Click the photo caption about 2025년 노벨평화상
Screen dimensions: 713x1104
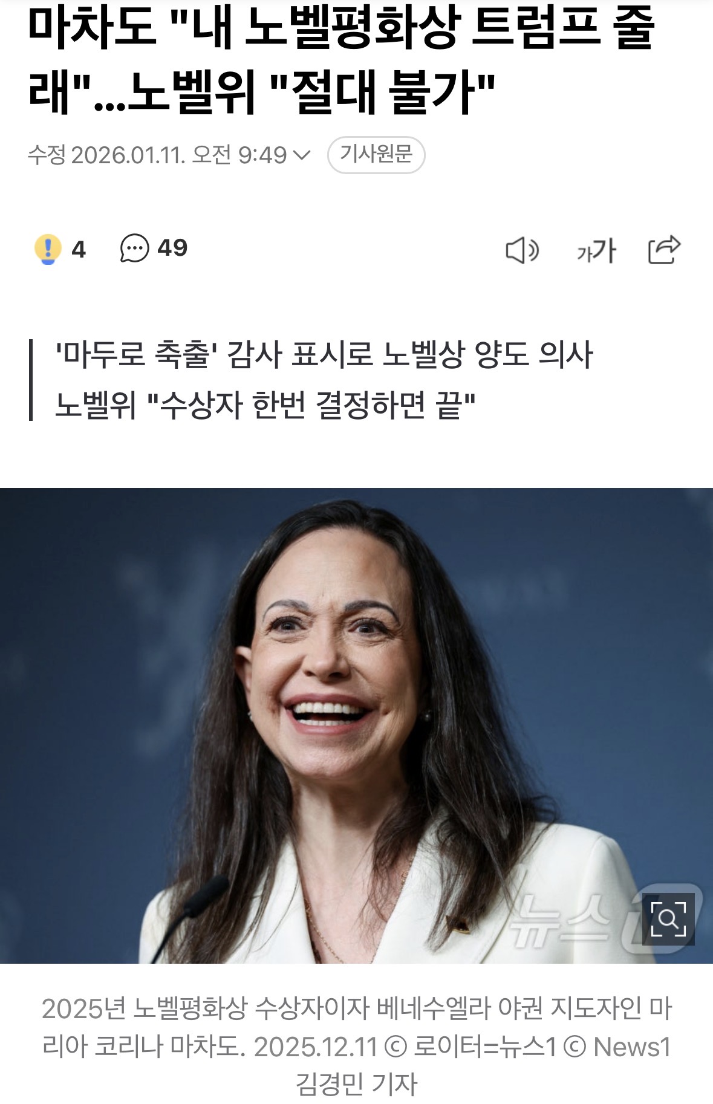click(x=356, y=1046)
